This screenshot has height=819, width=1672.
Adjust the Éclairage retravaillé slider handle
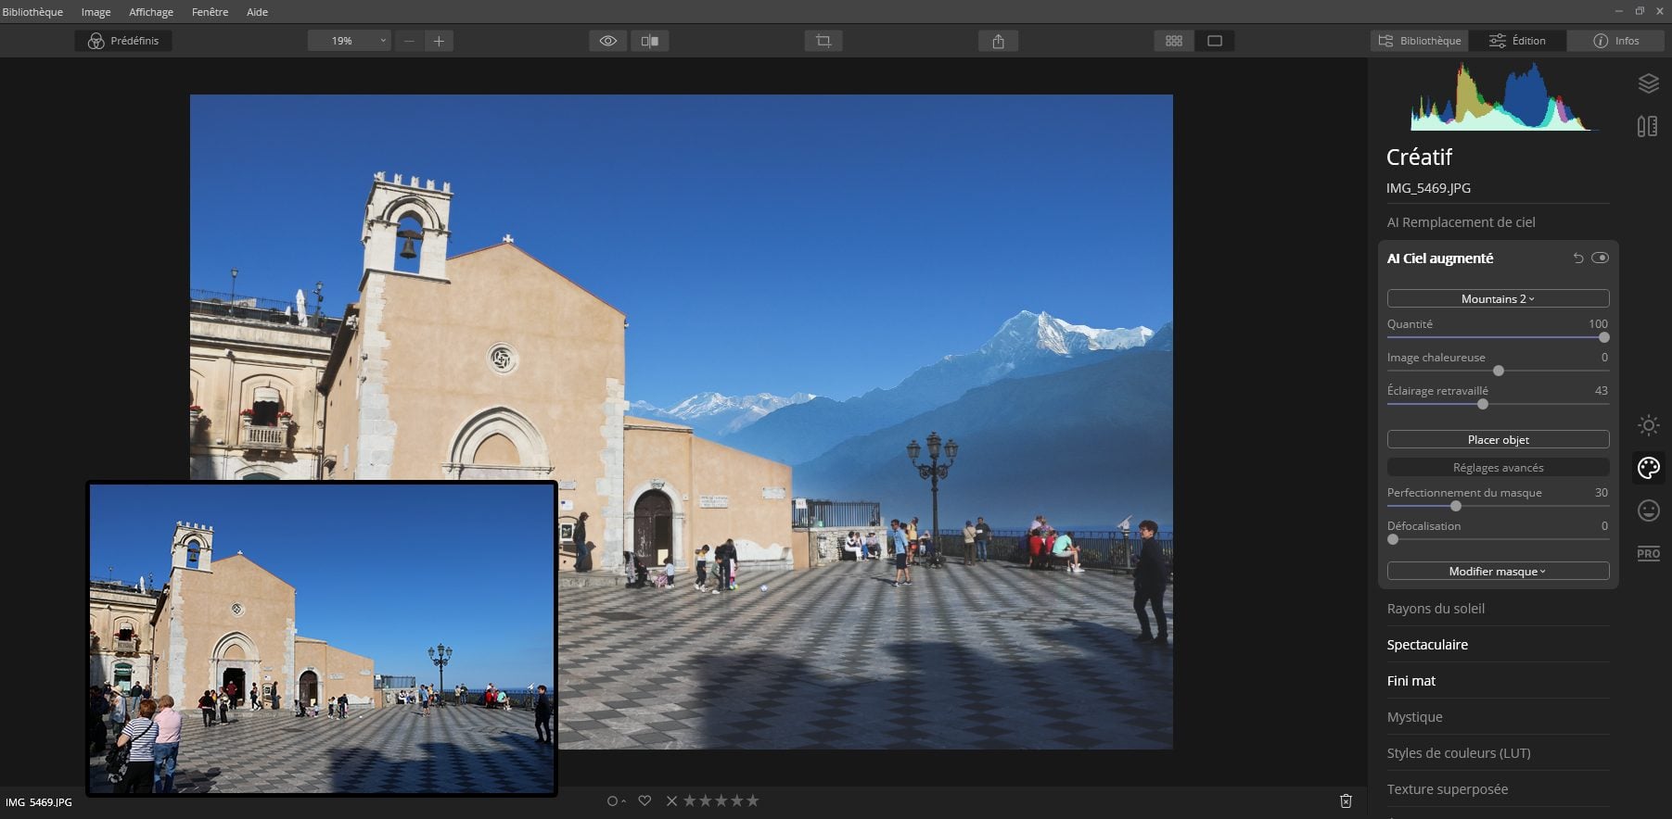coord(1483,404)
